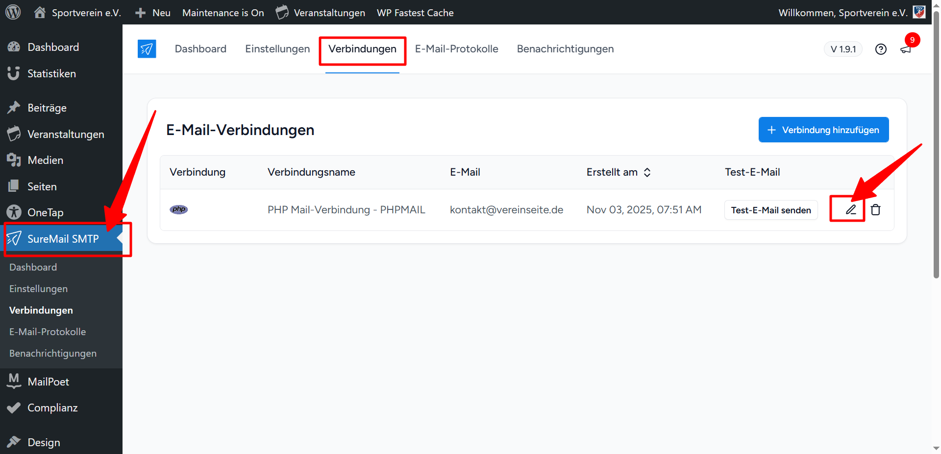Click the Test-E-Mail column header
The width and height of the screenshot is (941, 454).
pyautogui.click(x=752, y=172)
